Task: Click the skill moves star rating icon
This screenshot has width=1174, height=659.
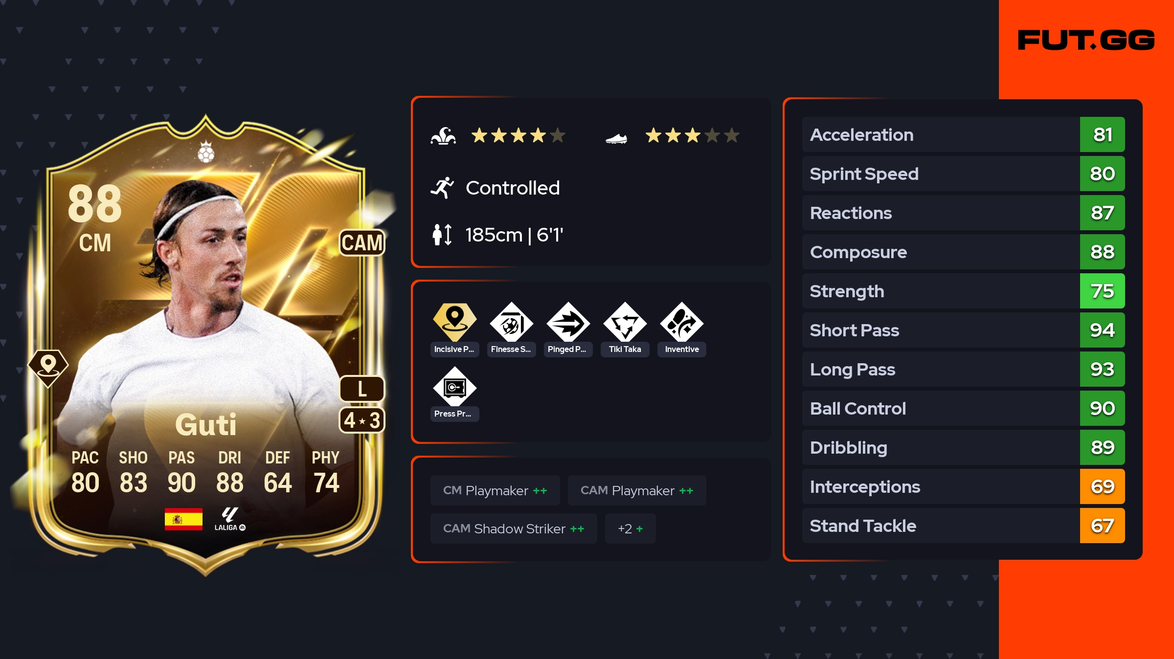Action: pyautogui.click(x=443, y=135)
